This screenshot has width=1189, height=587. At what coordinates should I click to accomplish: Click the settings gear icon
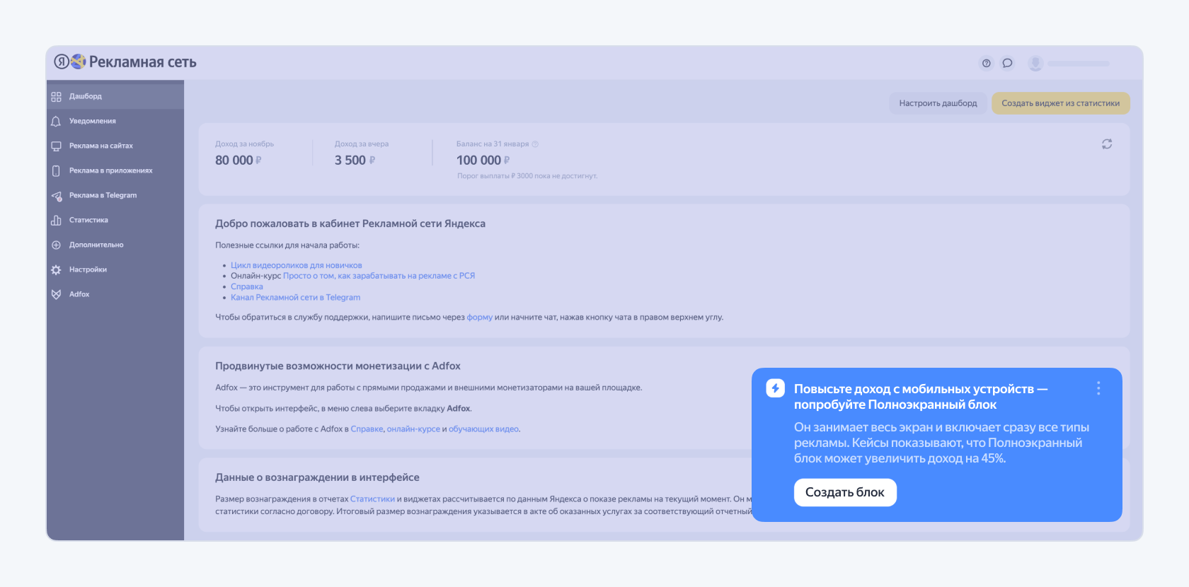pos(56,269)
